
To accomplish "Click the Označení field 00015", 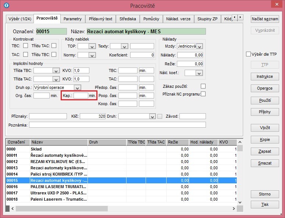I will coord(51,31).
